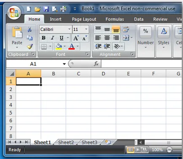Screen dimensions: 183x159
Task: Increase Indent in Alignment group
Action: click(107, 46)
